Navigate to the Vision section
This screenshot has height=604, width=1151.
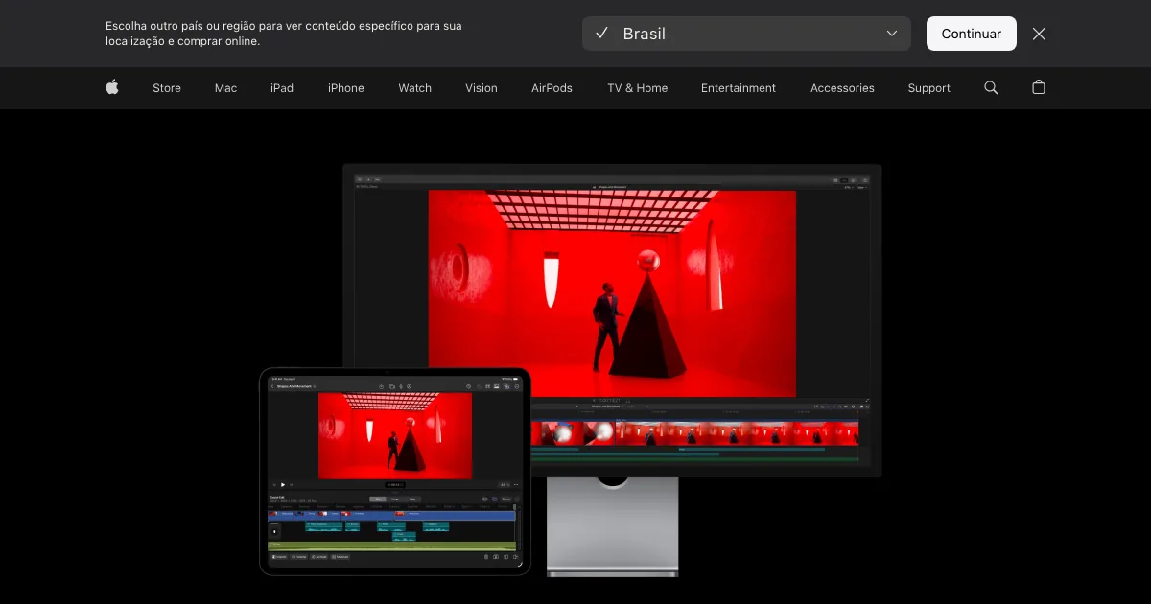482,87
